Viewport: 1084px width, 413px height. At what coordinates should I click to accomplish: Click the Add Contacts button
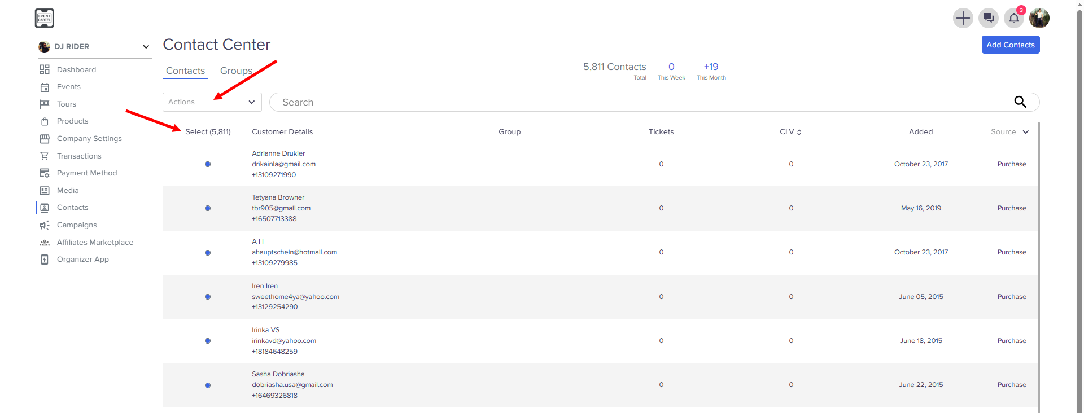tap(1011, 45)
